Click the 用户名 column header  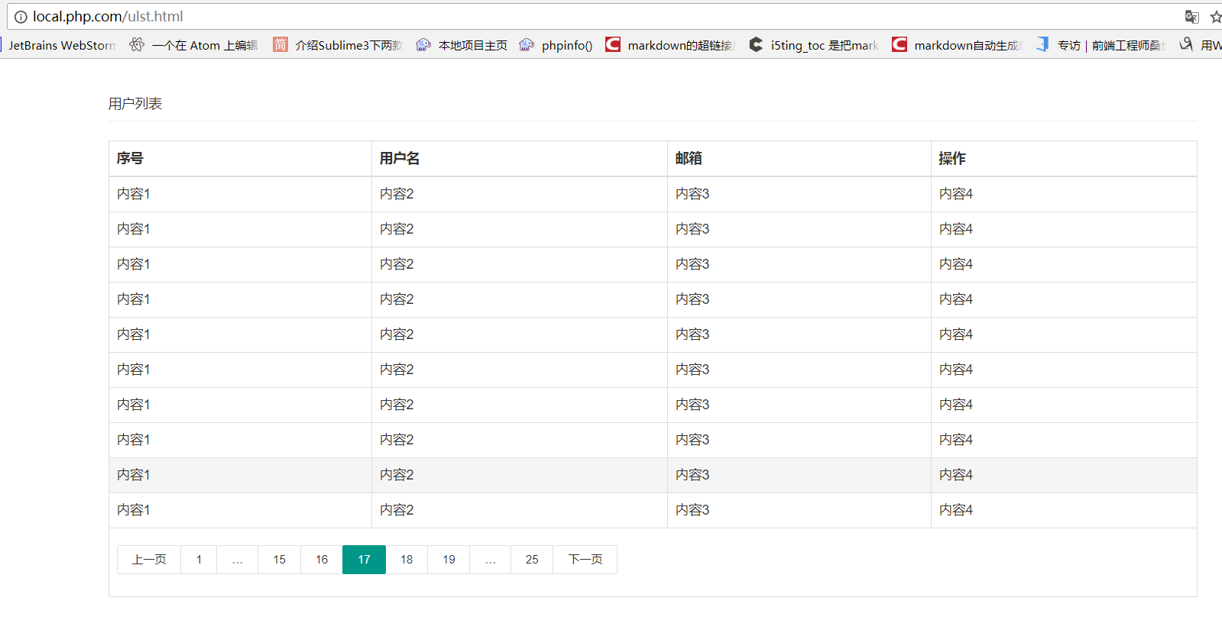click(400, 159)
